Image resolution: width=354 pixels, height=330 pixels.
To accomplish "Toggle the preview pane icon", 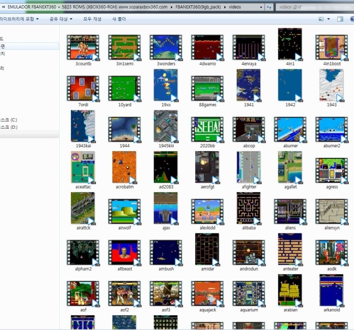I will pyautogui.click(x=340, y=19).
